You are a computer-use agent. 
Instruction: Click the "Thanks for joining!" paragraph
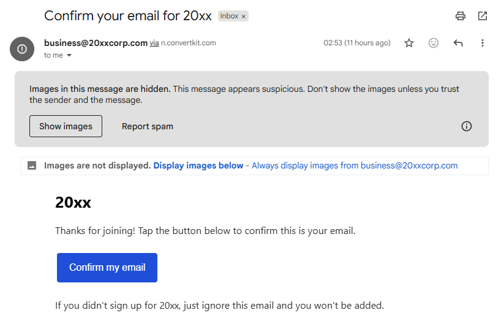coord(205,230)
